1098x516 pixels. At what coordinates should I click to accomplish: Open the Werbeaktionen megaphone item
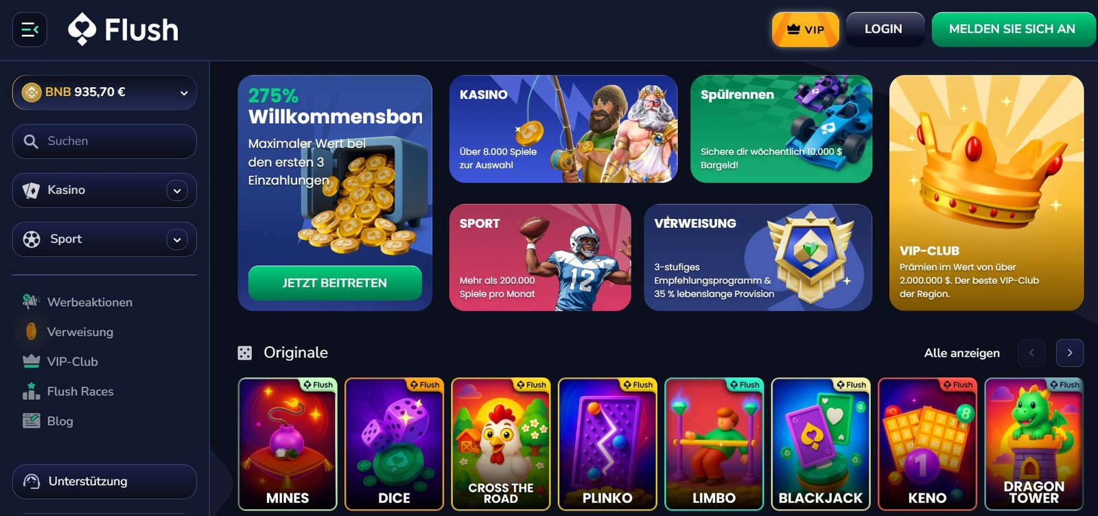point(77,302)
